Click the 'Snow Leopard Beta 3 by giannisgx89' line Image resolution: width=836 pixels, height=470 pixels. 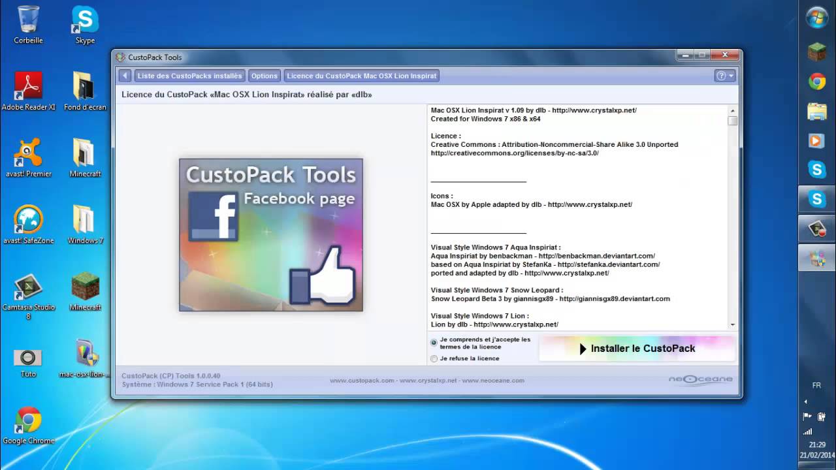coord(551,299)
